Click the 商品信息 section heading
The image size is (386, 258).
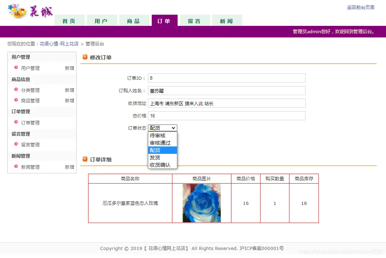21,79
